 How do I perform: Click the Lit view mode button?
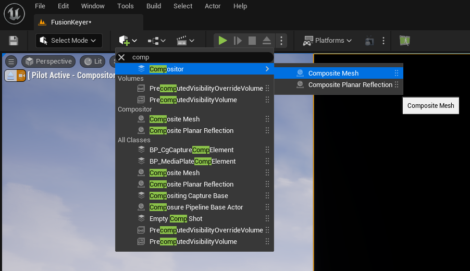[92, 61]
